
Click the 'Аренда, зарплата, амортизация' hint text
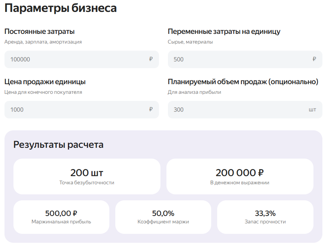point(43,42)
